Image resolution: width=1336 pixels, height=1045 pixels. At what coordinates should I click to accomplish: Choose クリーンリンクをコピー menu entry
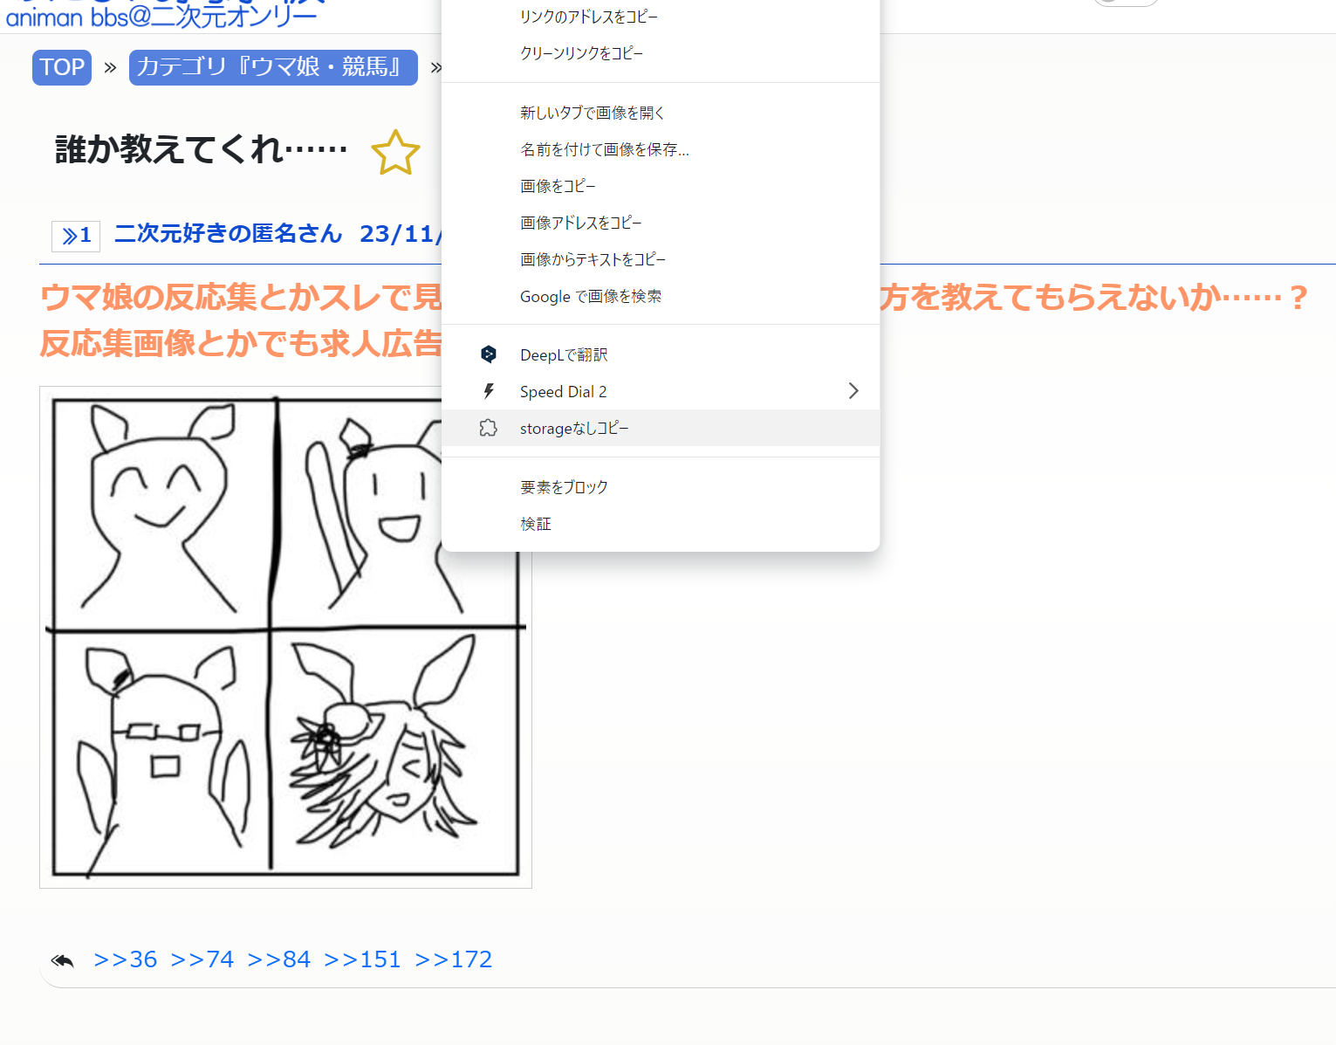661,53
